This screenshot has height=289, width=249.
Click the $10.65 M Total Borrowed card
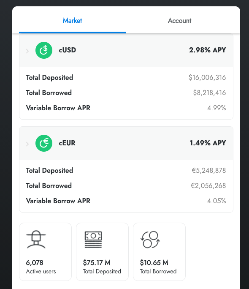click(159, 252)
